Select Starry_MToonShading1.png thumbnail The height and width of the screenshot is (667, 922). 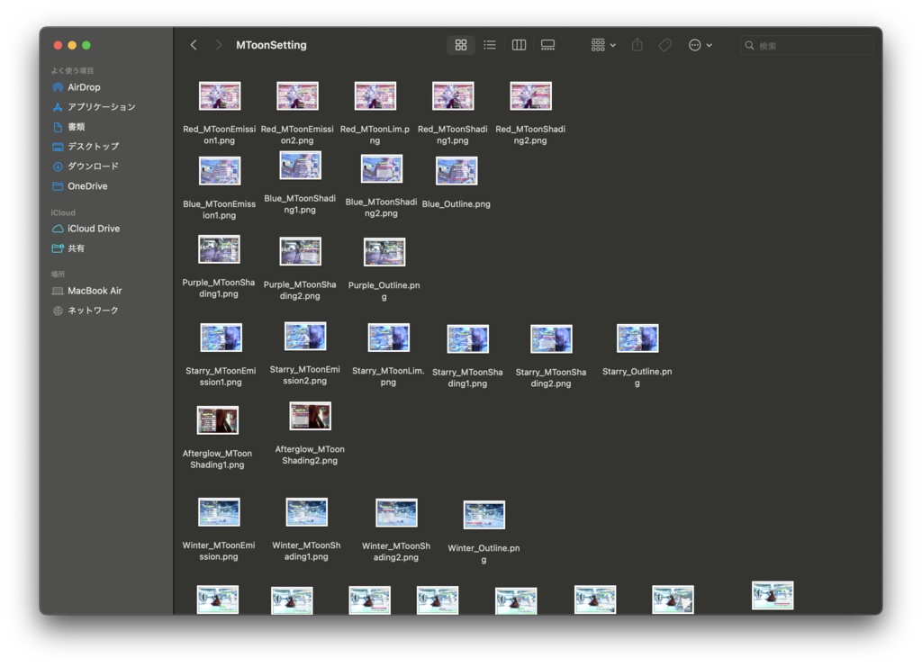tap(468, 339)
